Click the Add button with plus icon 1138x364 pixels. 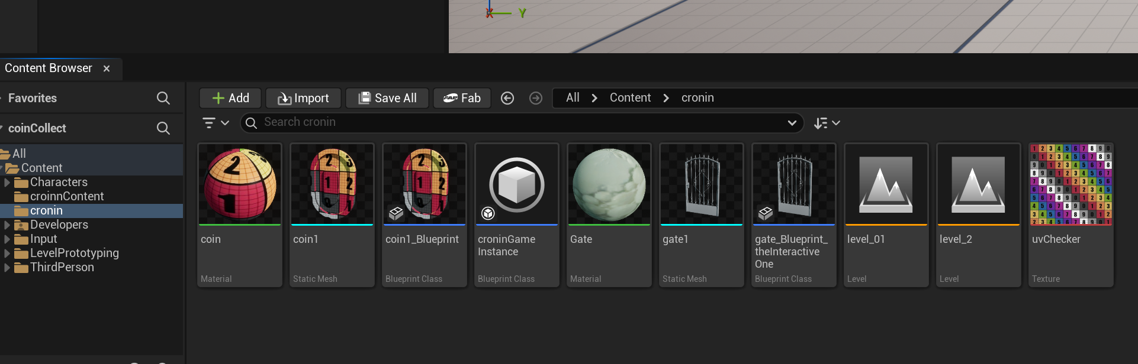(230, 98)
